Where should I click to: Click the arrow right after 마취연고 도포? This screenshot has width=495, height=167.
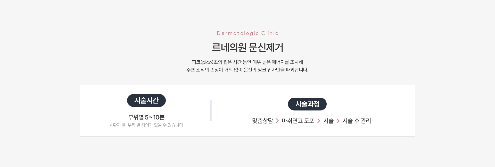319,121
